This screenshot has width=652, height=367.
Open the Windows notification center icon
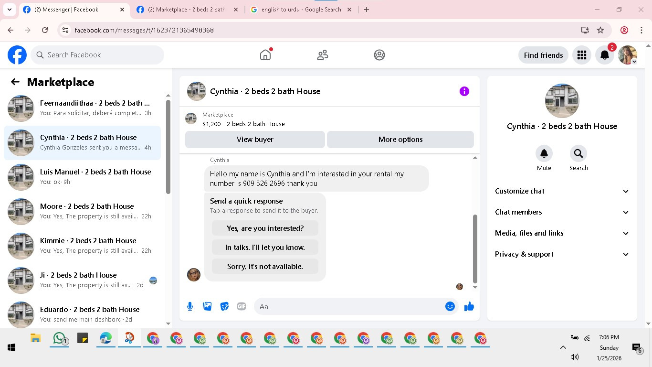point(637,348)
